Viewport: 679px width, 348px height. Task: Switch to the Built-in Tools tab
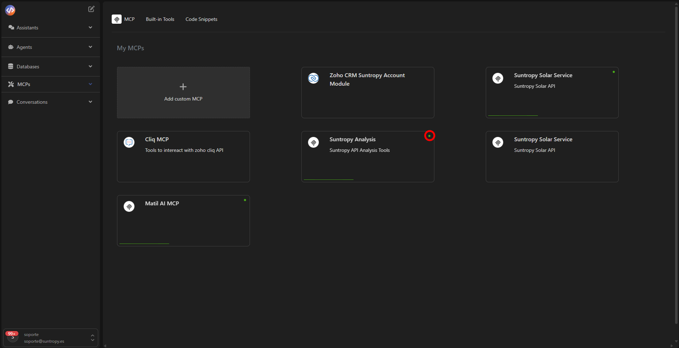[x=160, y=19]
